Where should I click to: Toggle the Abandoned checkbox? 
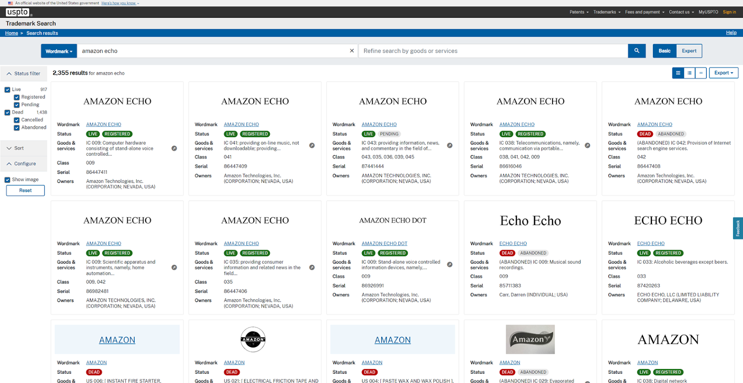pos(17,128)
